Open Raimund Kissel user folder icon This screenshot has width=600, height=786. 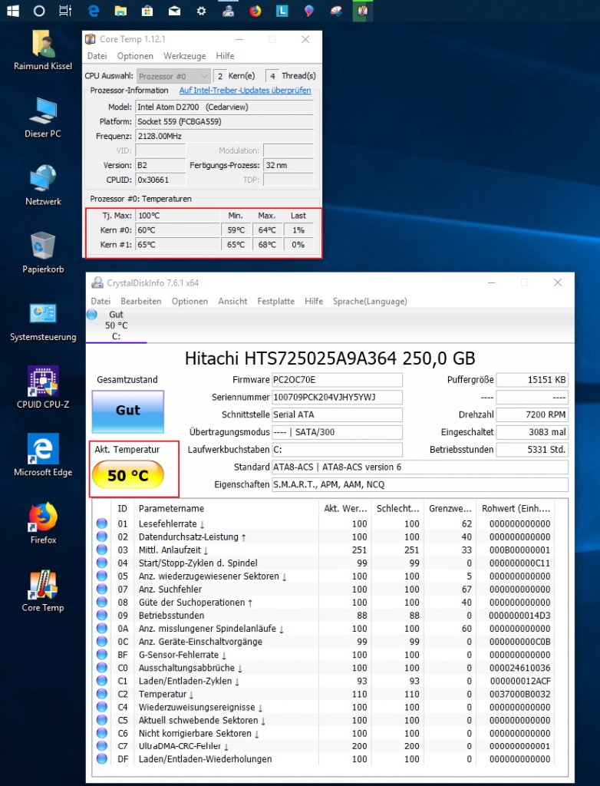[x=43, y=50]
